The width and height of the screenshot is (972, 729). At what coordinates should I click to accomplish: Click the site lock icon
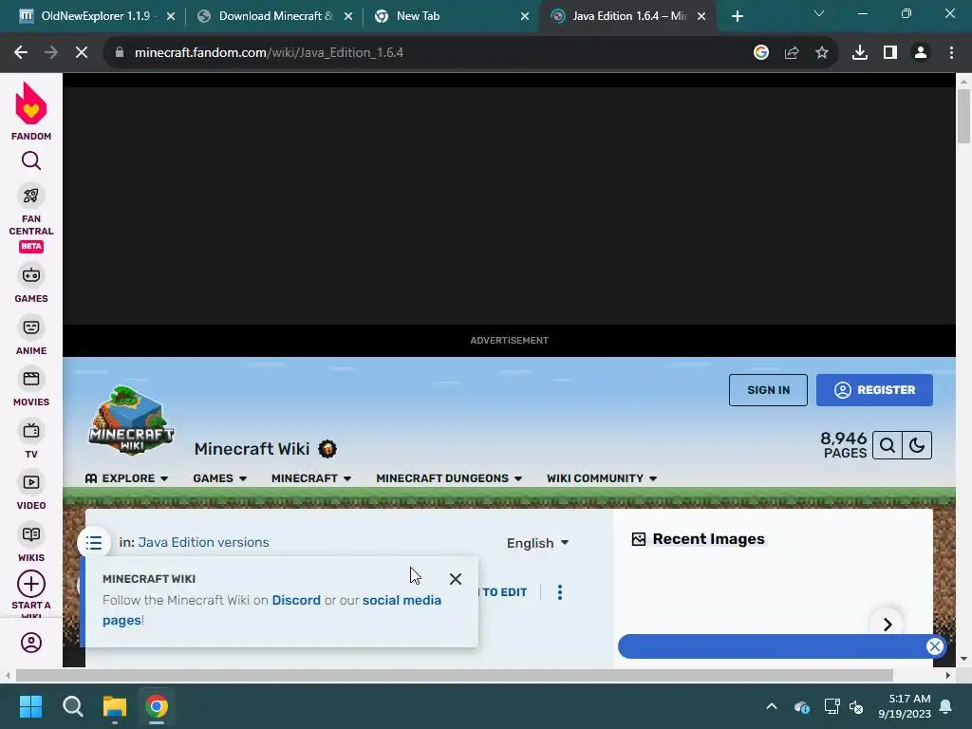(x=119, y=53)
